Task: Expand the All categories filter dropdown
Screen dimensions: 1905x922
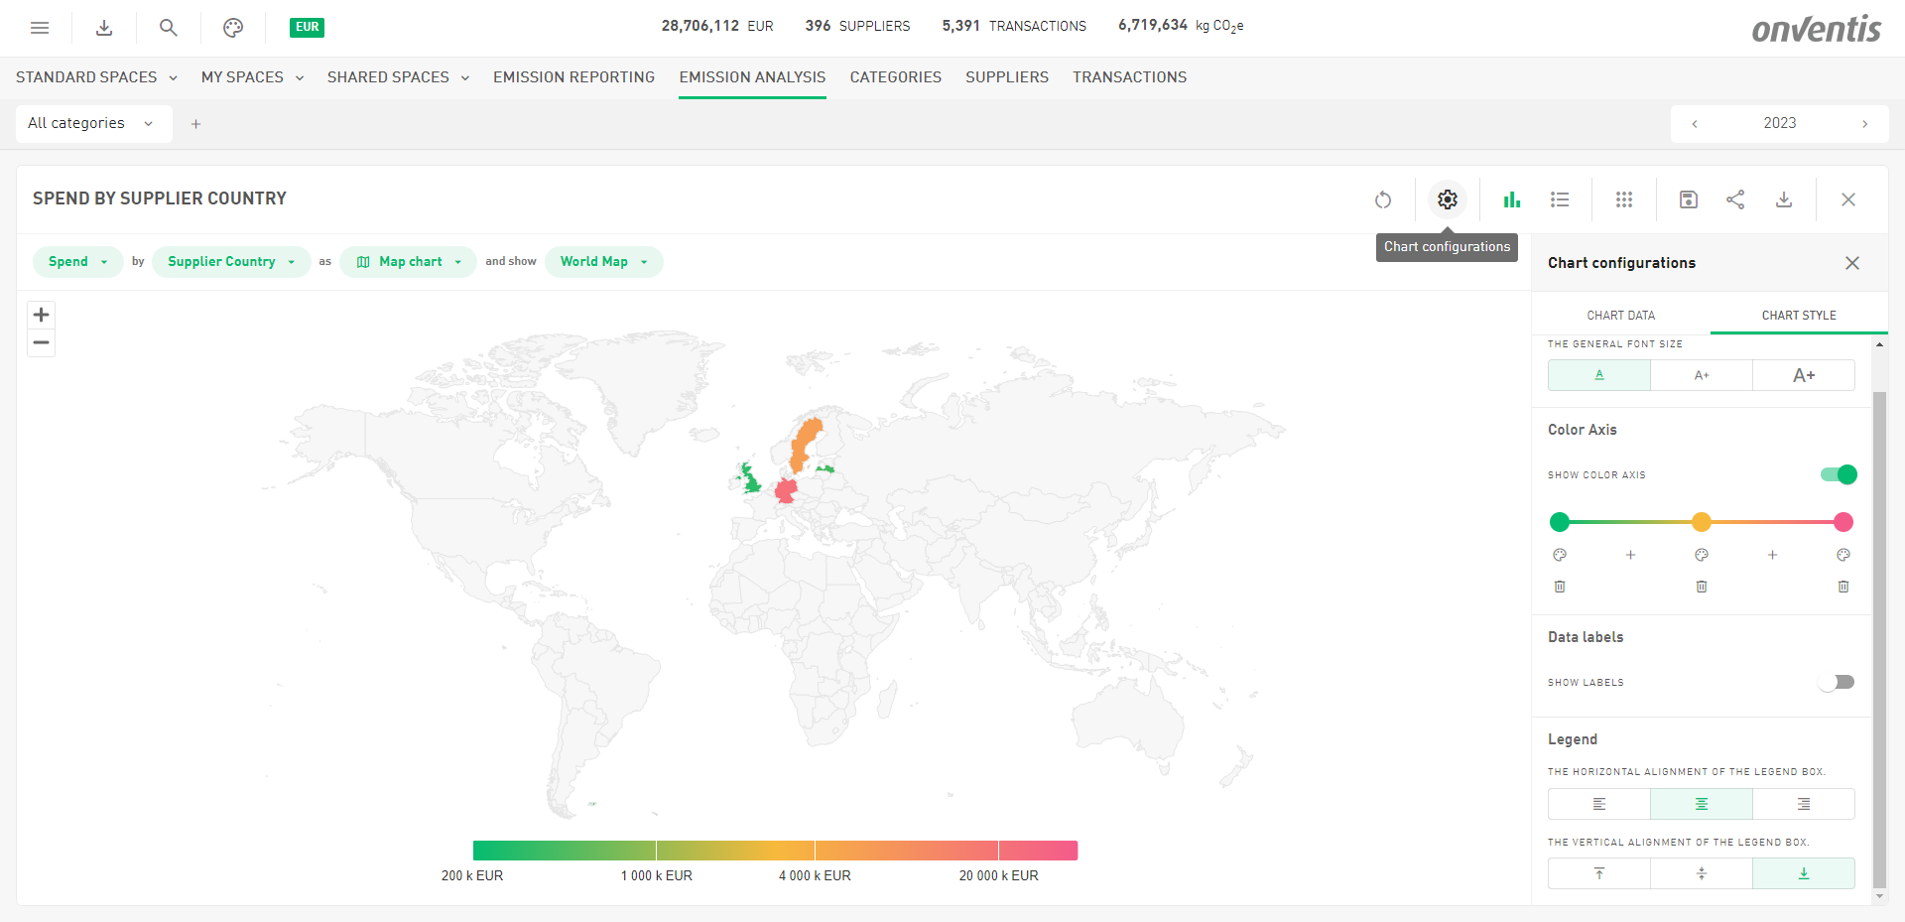Action: [90, 123]
